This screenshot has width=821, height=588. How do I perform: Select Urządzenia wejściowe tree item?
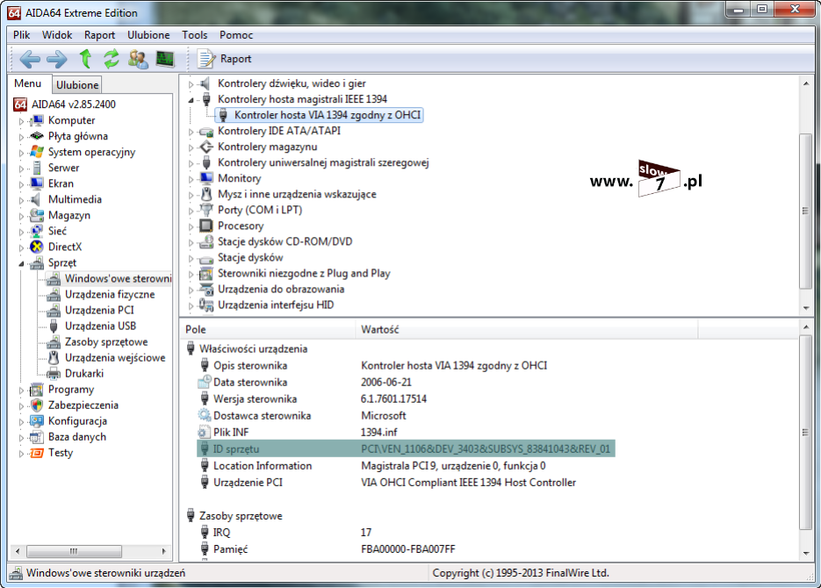tap(115, 358)
